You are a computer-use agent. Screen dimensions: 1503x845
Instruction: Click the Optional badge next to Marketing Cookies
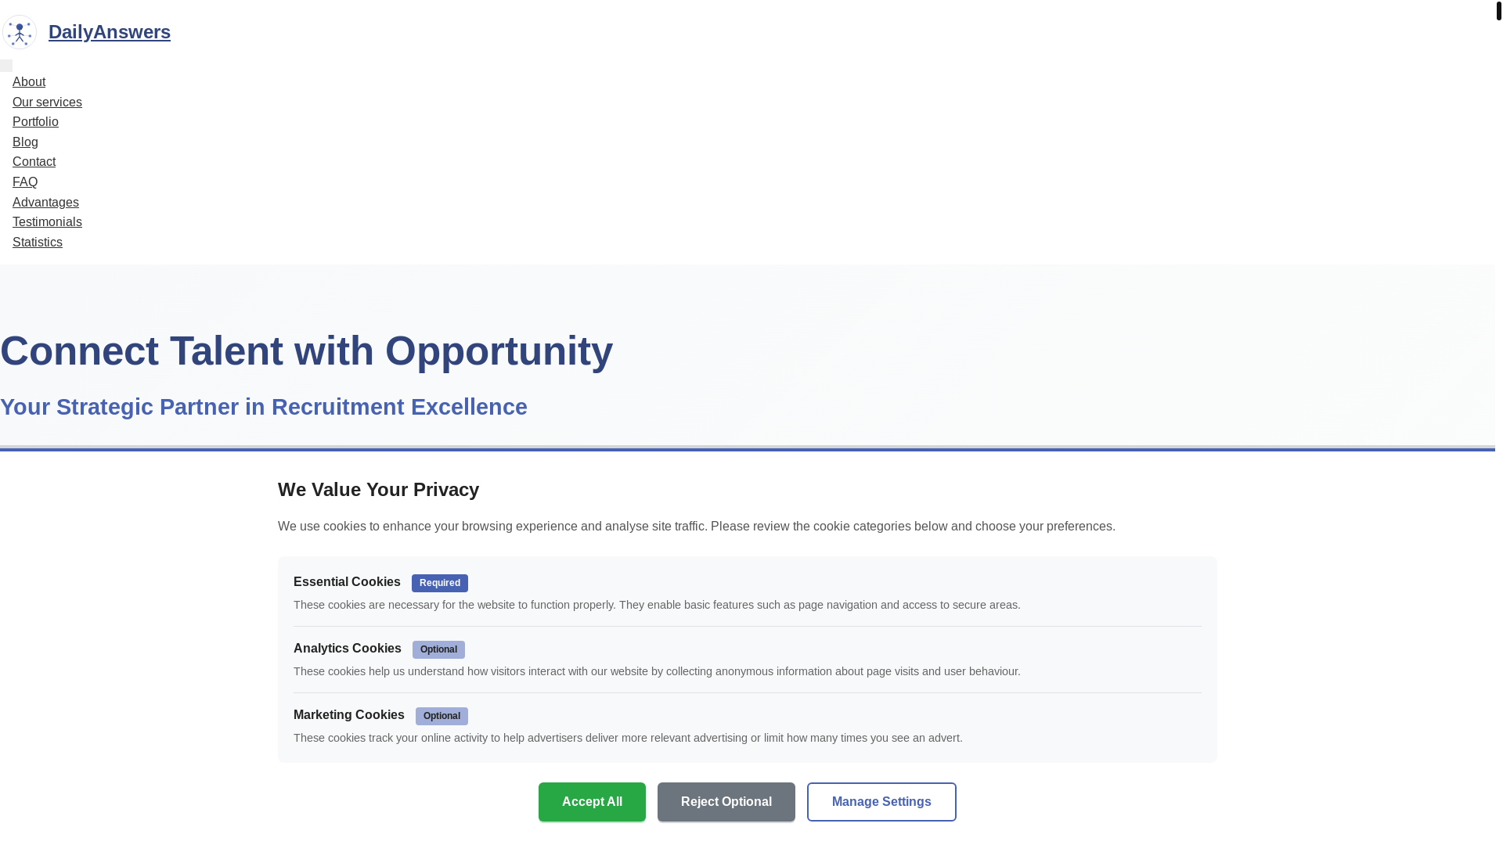[x=442, y=717]
